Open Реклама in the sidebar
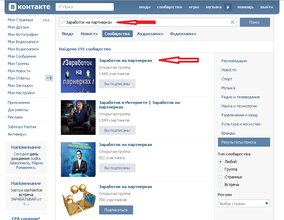 click(x=15, y=117)
